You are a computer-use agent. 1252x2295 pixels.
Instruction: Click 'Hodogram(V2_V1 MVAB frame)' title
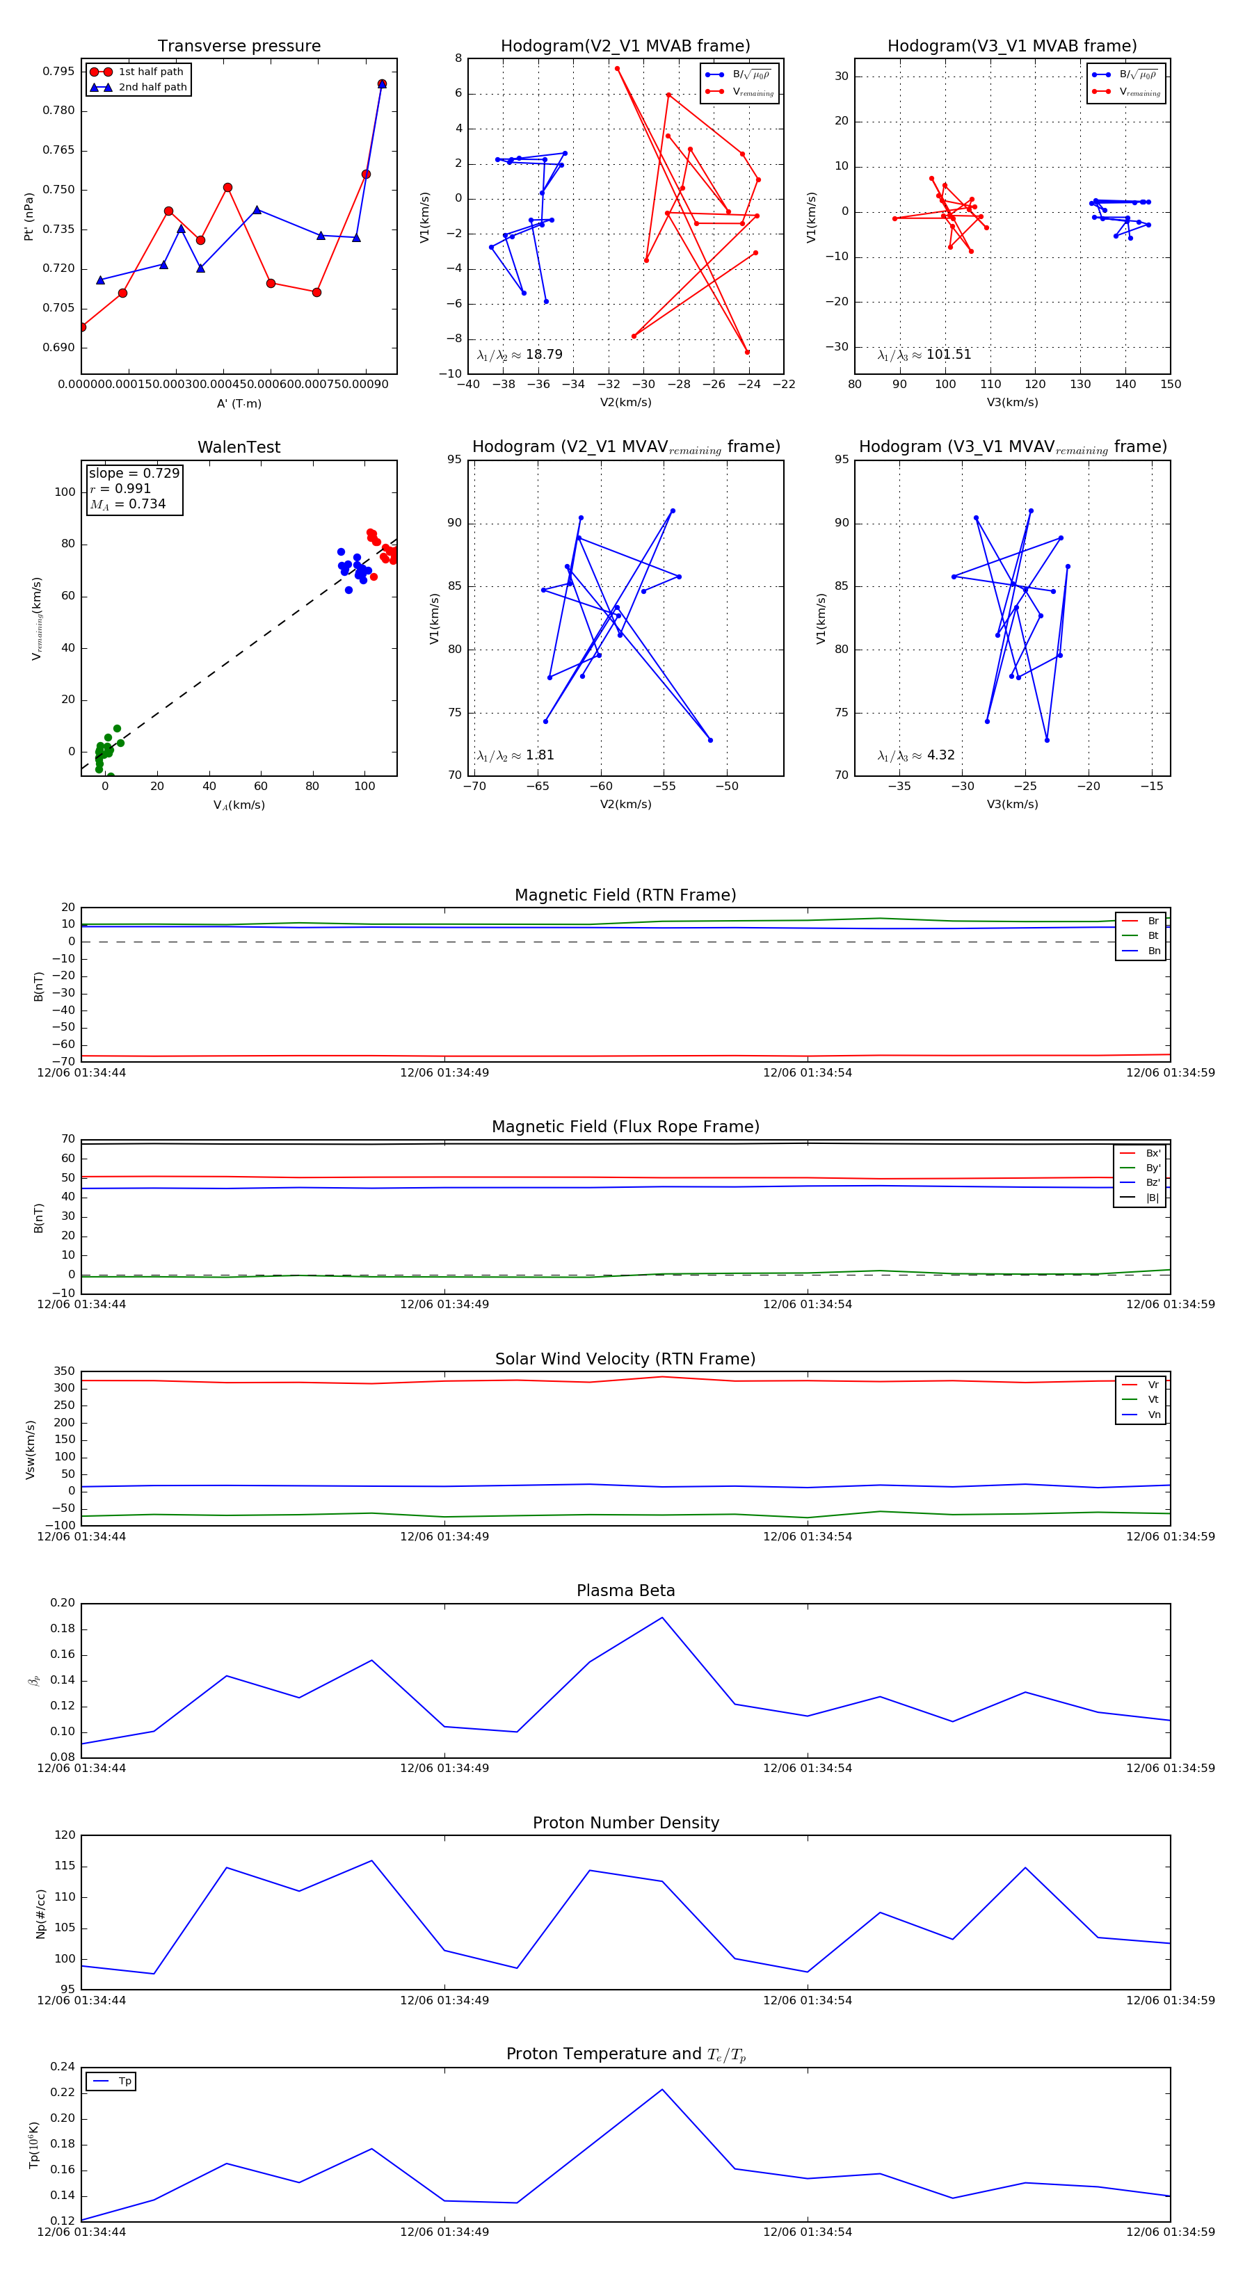[625, 47]
